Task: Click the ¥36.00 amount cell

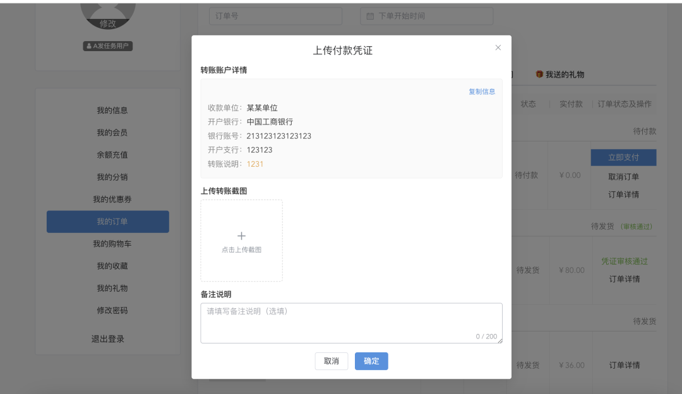Action: tap(571, 366)
